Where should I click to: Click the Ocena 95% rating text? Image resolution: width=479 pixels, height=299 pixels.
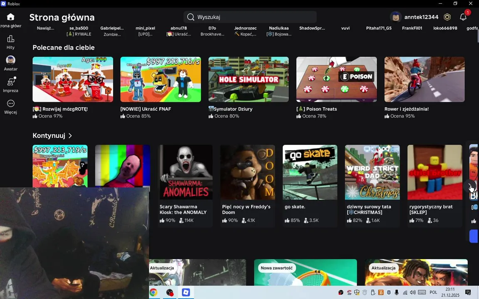[x=402, y=116]
